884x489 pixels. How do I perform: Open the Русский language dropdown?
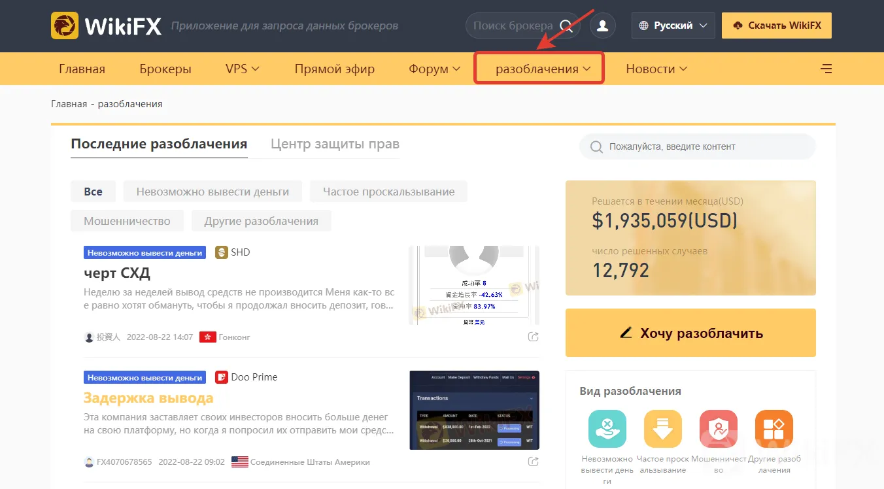tap(673, 25)
